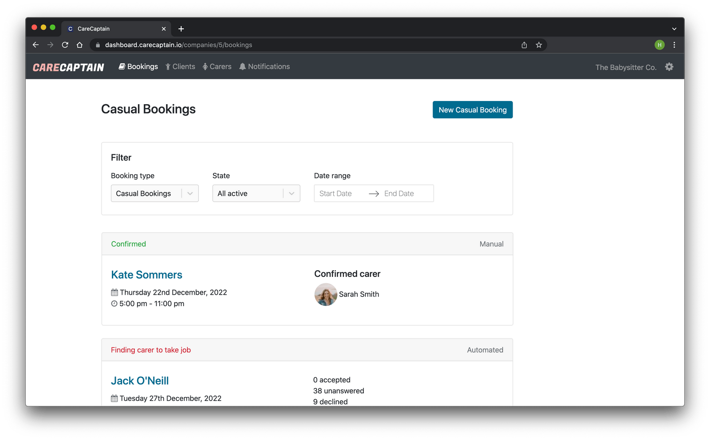Select the Carers person icon
Screen dimensions: 710x440
205,66
